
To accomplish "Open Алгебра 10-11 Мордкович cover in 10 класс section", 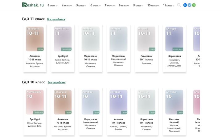I will click(x=146, y=102).
